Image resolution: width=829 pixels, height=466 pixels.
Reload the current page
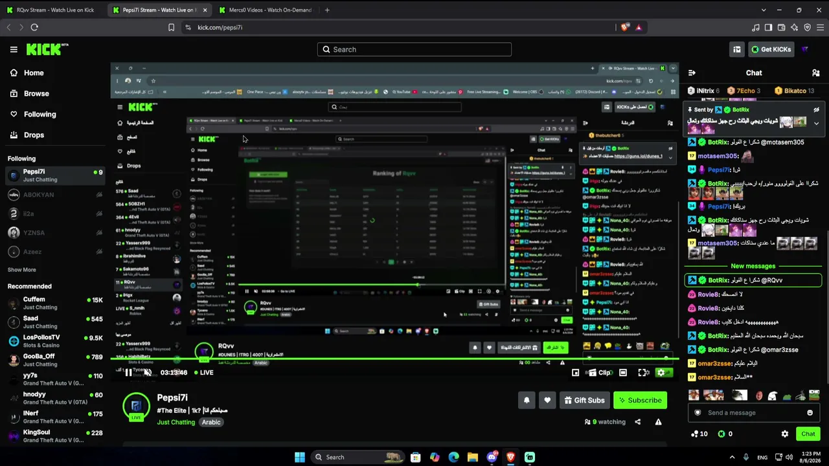point(34,27)
